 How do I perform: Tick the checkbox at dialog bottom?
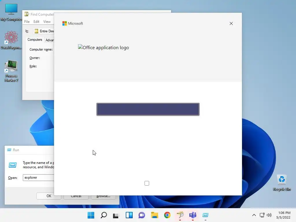click(x=147, y=183)
